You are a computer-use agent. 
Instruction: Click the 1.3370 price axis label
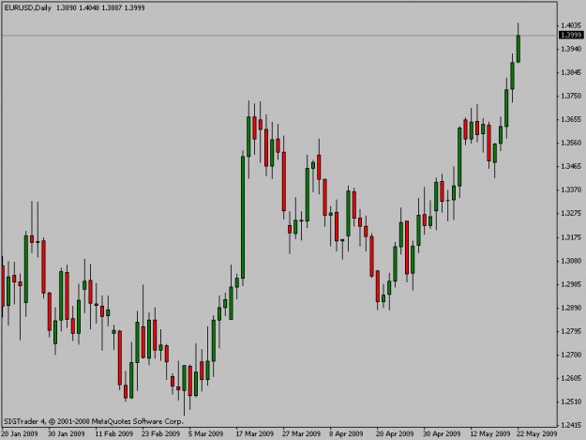pos(571,190)
